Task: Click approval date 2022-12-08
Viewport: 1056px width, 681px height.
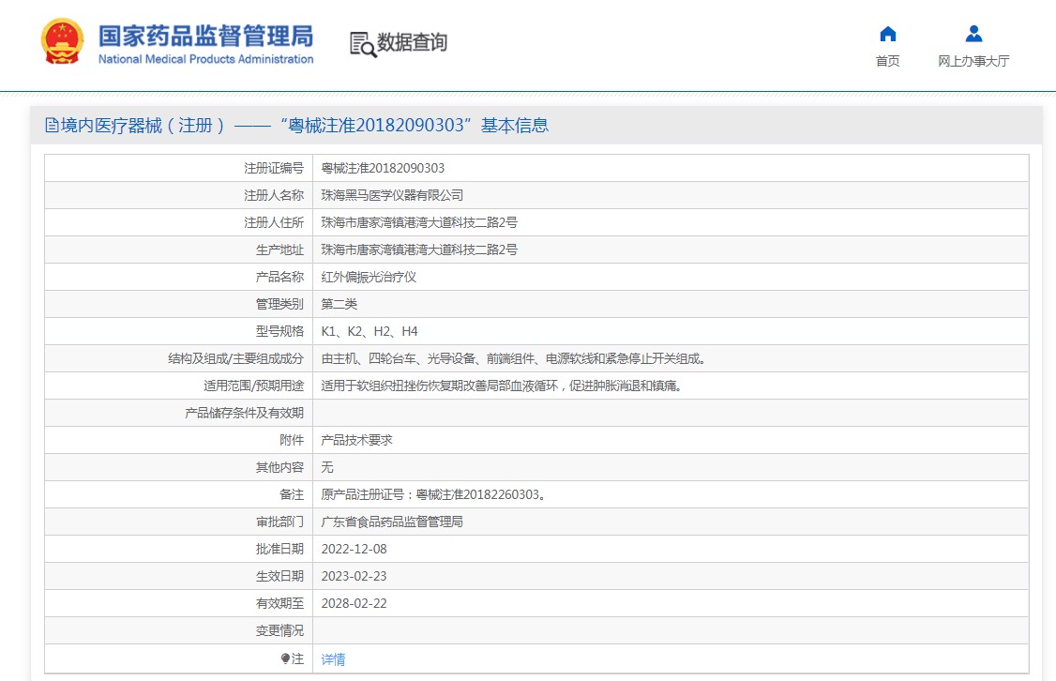Action: coord(354,549)
